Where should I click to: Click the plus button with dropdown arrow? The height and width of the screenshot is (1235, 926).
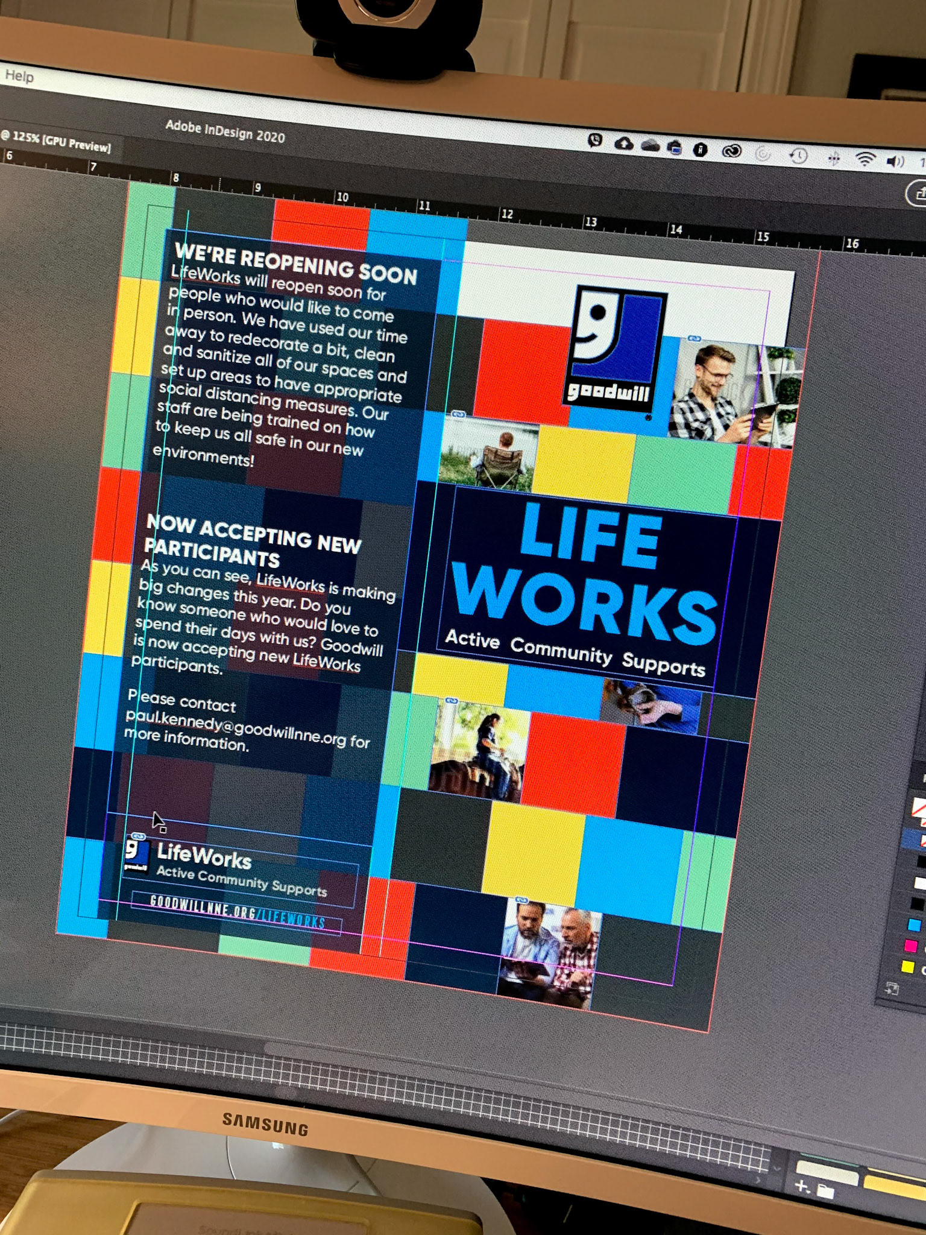coord(802,1186)
